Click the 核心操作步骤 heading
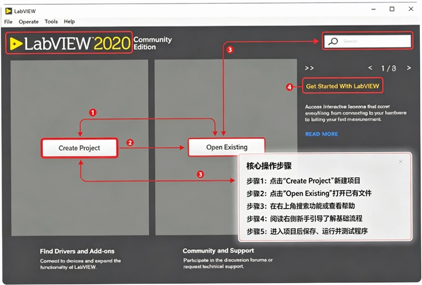 pyautogui.click(x=269, y=166)
